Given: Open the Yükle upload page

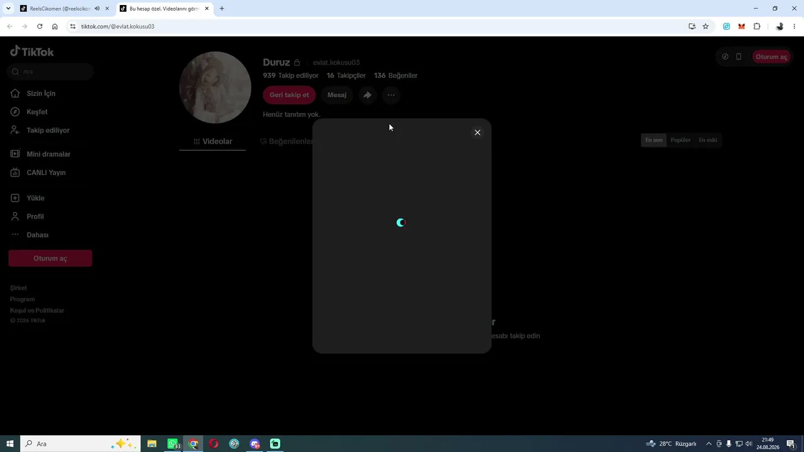Looking at the screenshot, I should [35, 198].
